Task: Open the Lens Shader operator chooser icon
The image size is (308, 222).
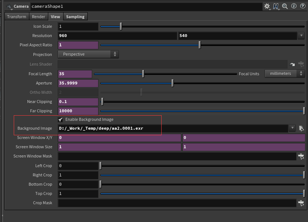Action: coord(302,64)
